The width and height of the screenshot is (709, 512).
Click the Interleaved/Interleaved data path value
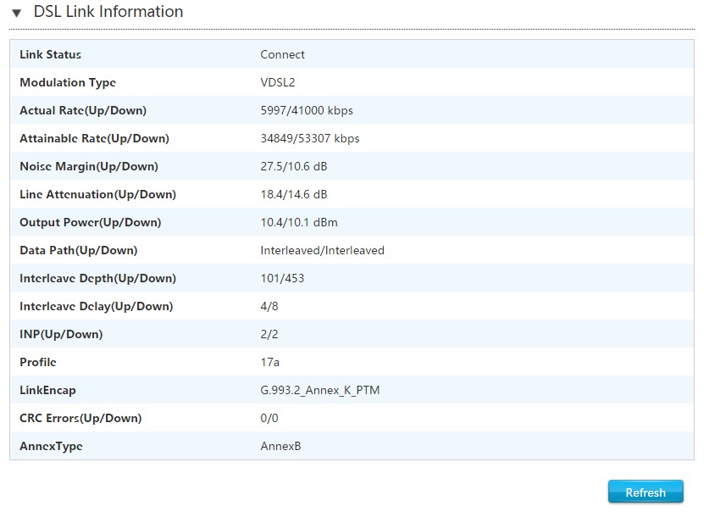click(x=322, y=250)
